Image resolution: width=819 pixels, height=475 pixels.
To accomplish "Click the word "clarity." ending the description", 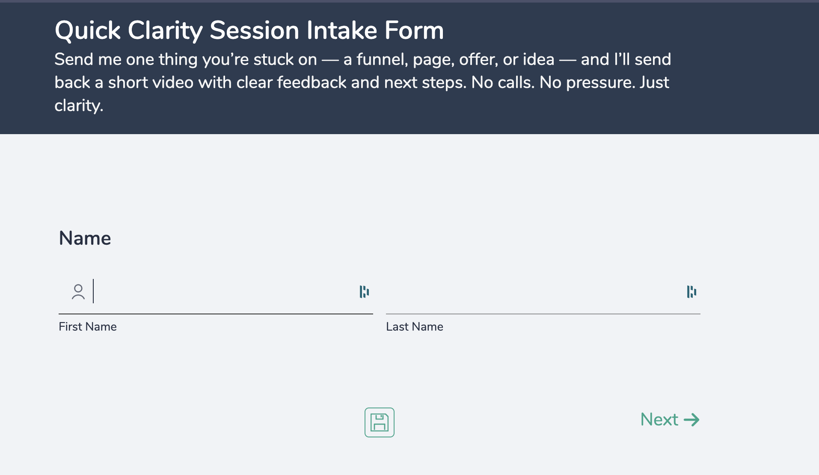I will [x=79, y=106].
